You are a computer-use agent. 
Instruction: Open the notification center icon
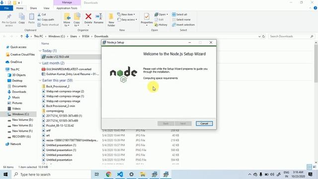[x=310, y=175]
